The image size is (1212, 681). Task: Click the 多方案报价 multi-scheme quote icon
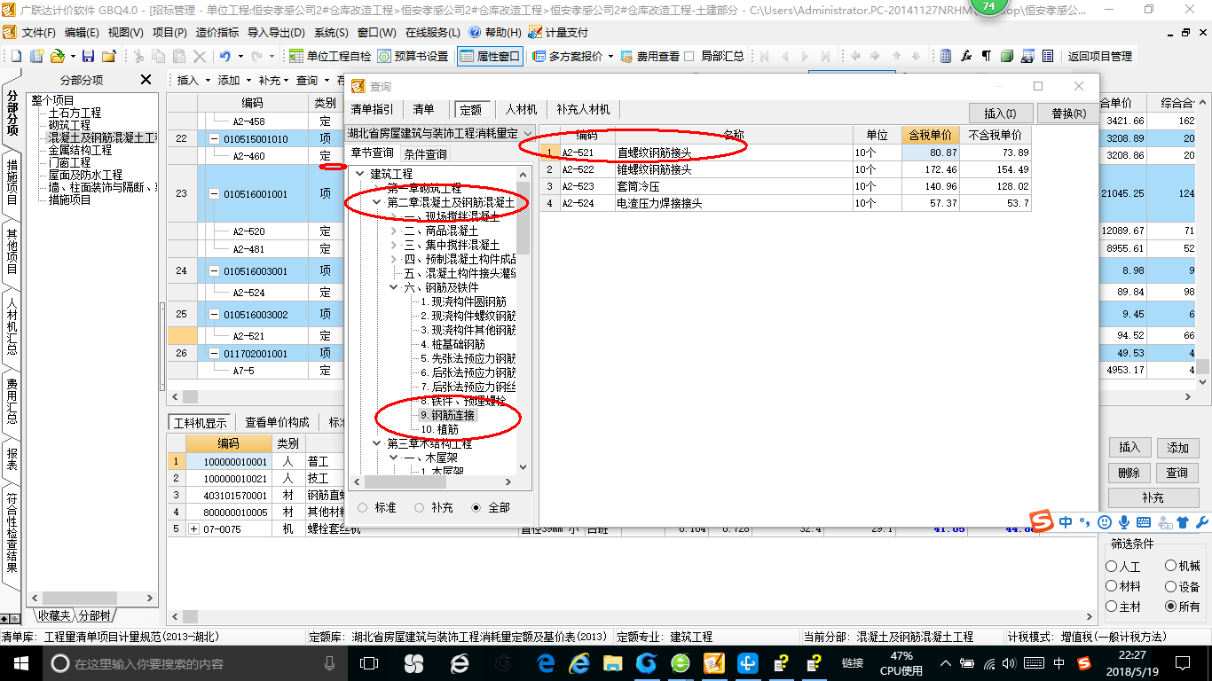coord(539,56)
